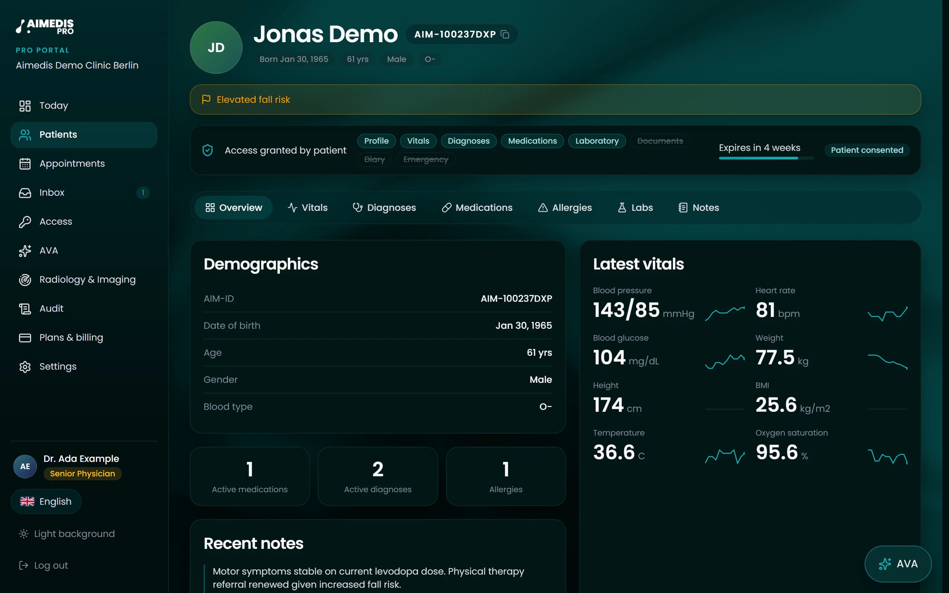This screenshot has height=593, width=949.
Task: Click the Inbox unread count badge
Action: point(143,193)
